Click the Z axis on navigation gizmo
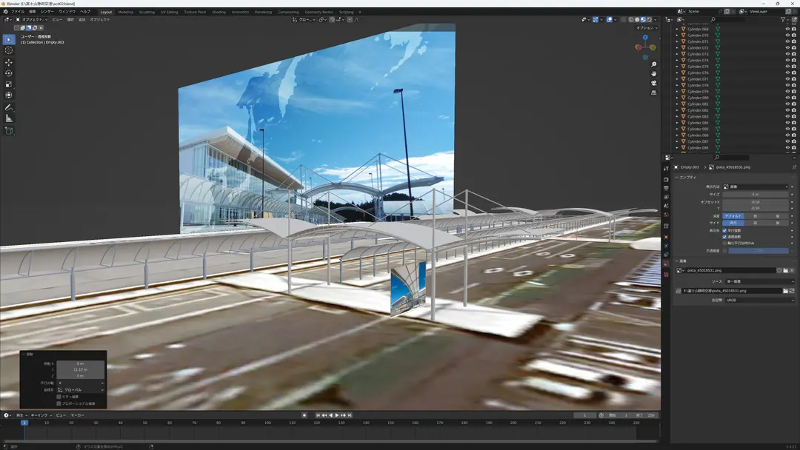800x450 pixels. [645, 37]
